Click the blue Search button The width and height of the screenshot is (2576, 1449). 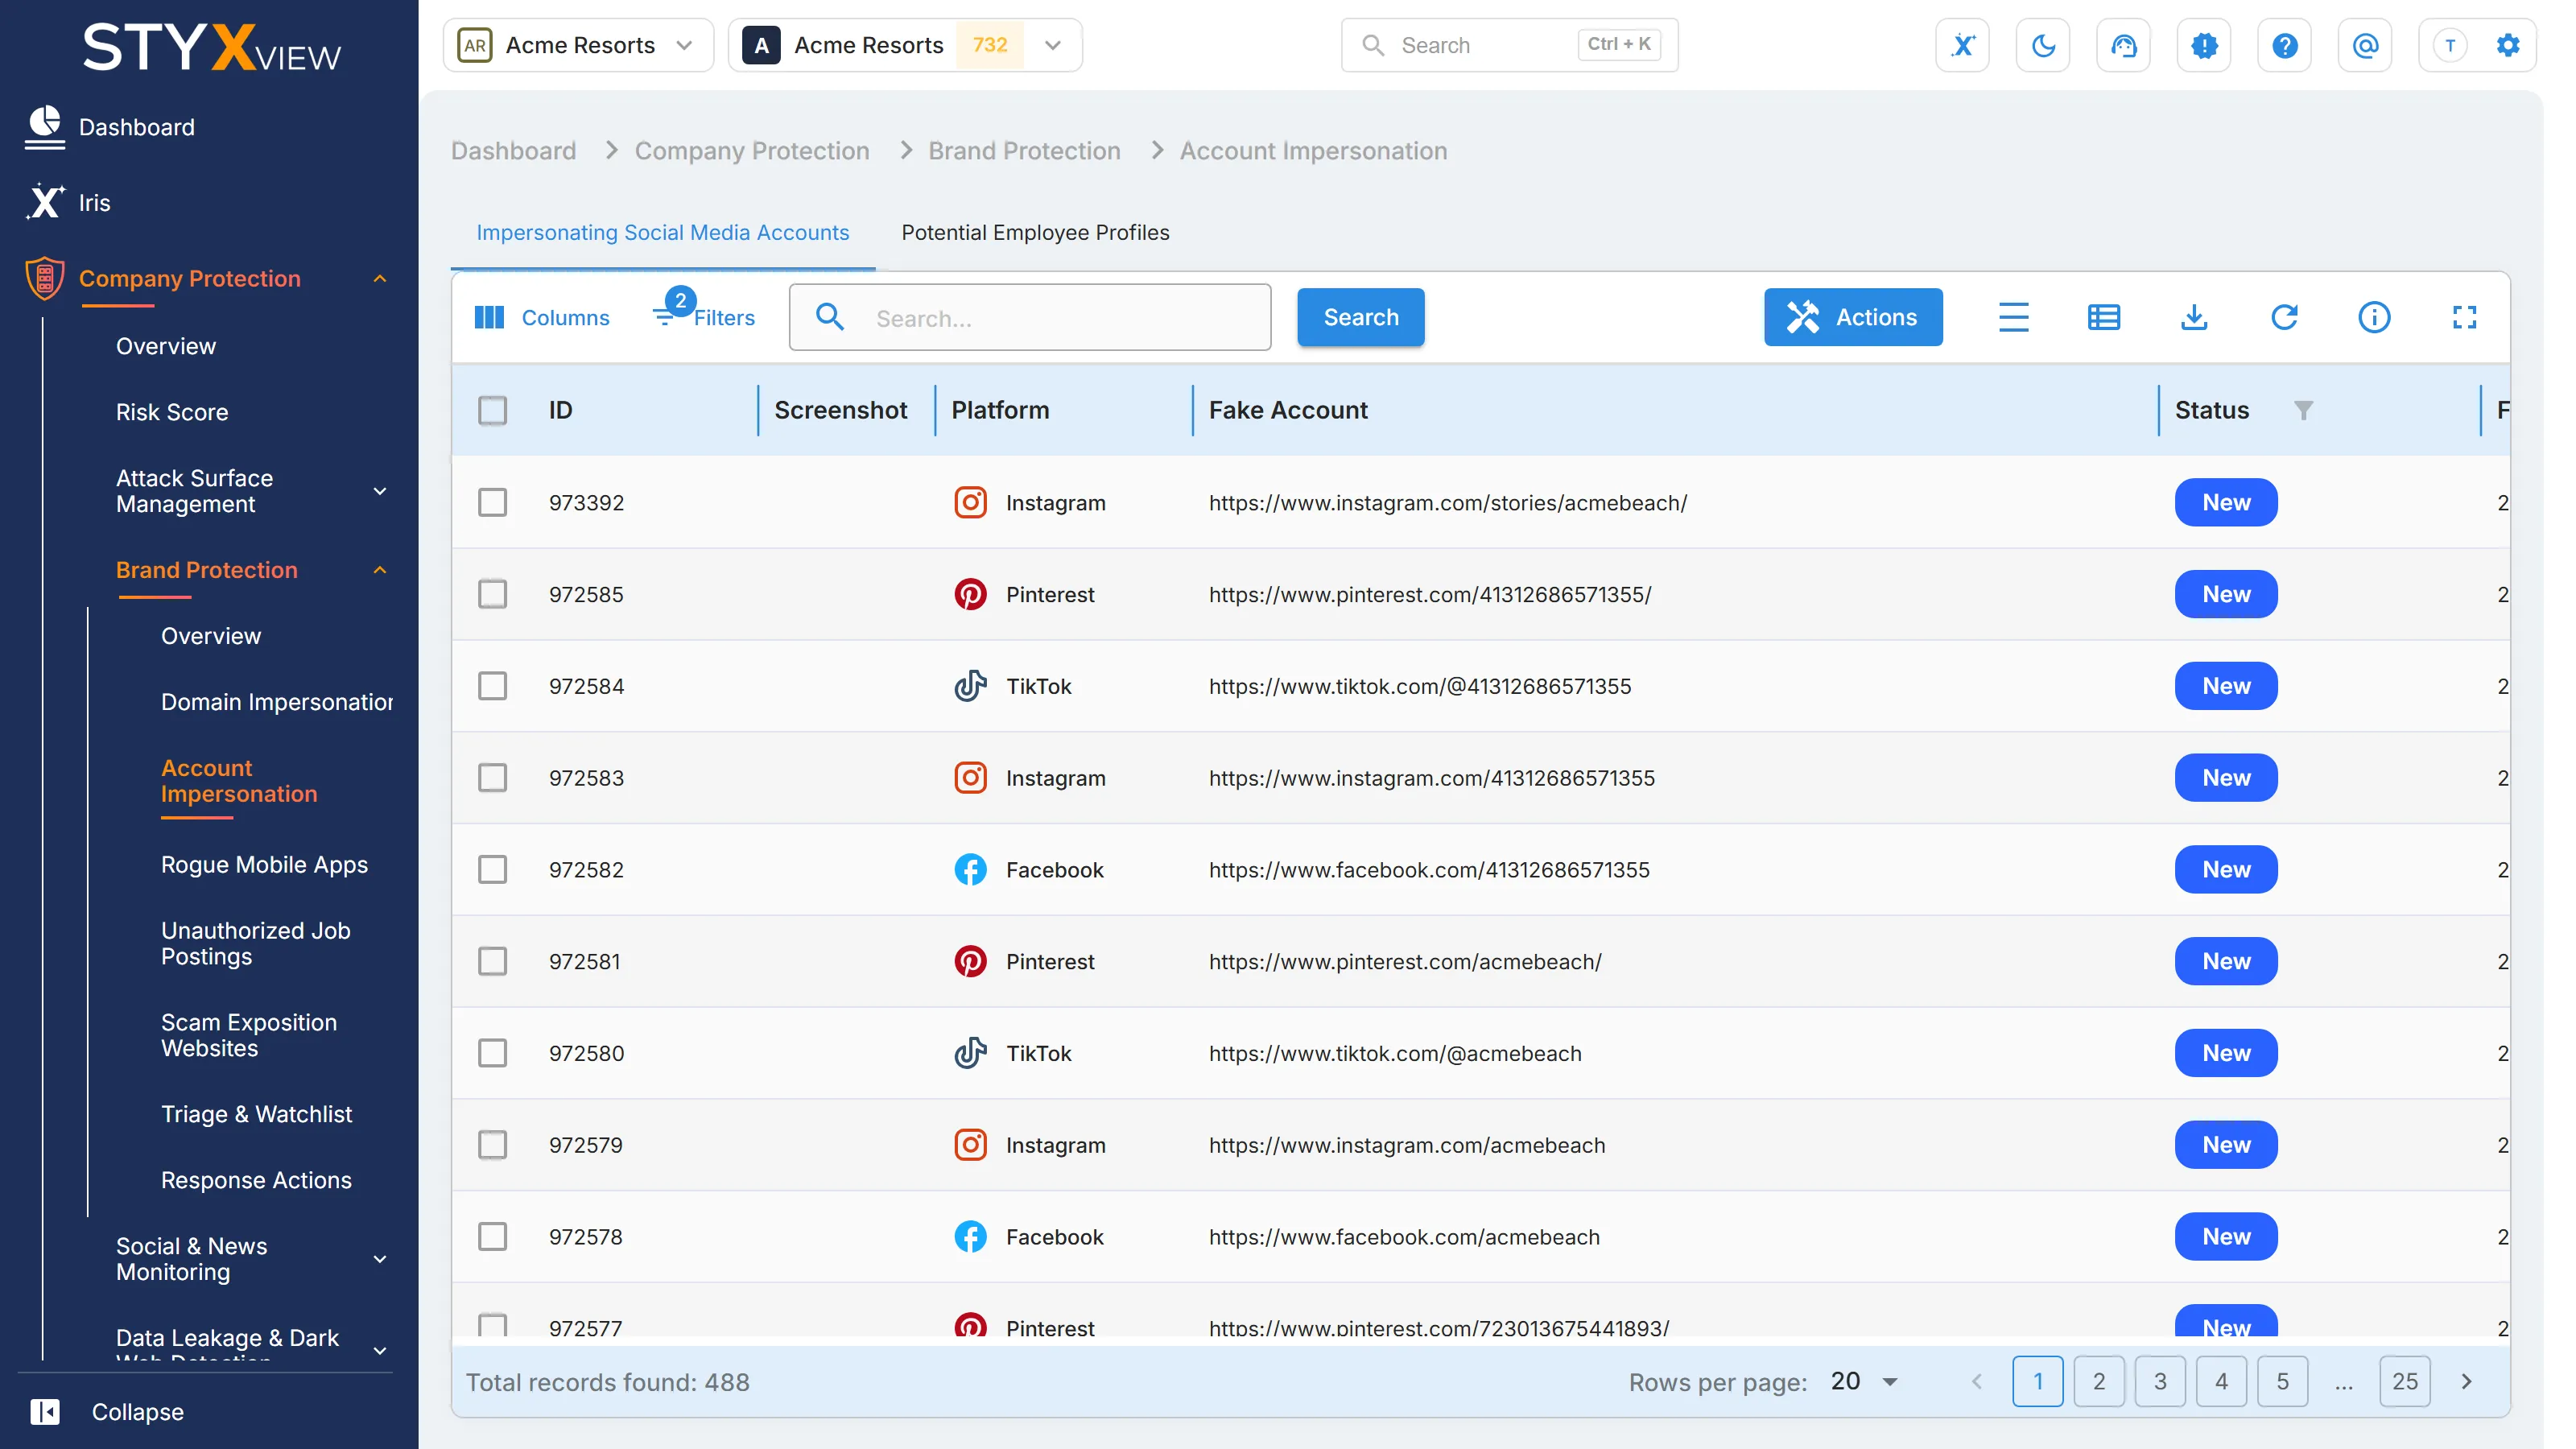click(1360, 317)
